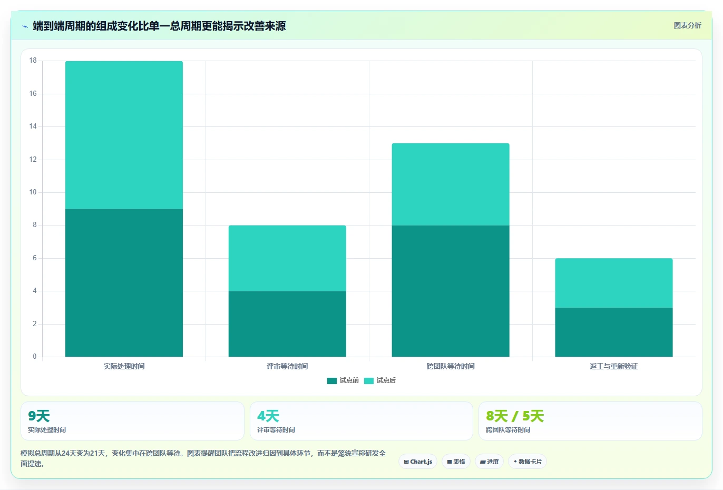
Task: Click the 试点前 bar segment for 返工与重新验证
Action: (614, 332)
